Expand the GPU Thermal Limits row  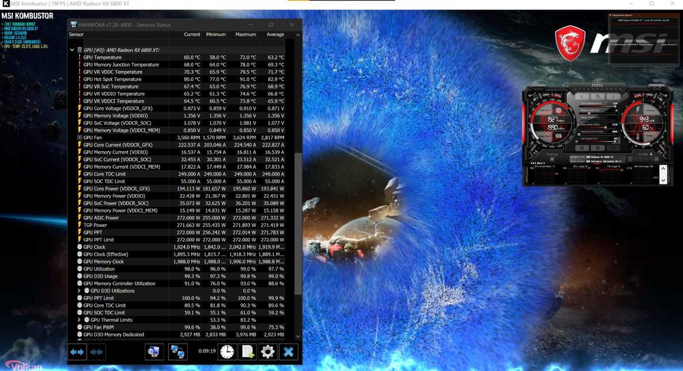79,320
